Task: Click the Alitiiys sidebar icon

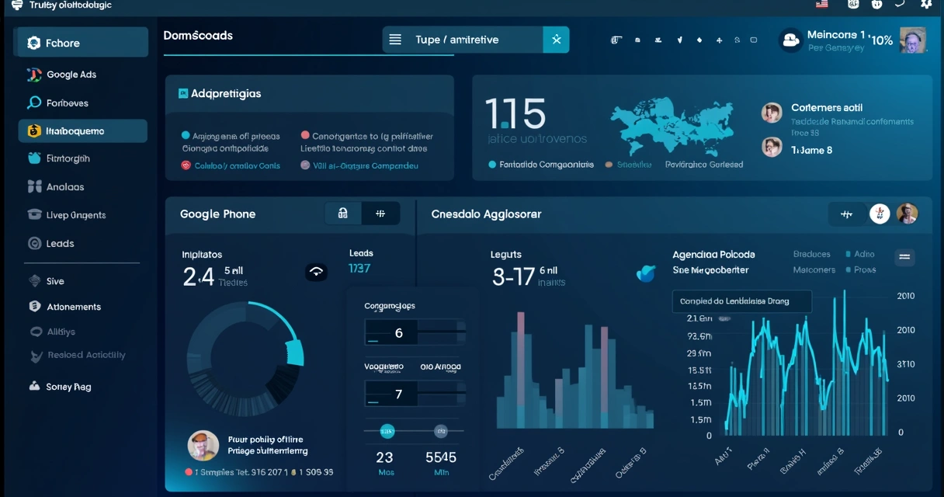Action: [35, 332]
